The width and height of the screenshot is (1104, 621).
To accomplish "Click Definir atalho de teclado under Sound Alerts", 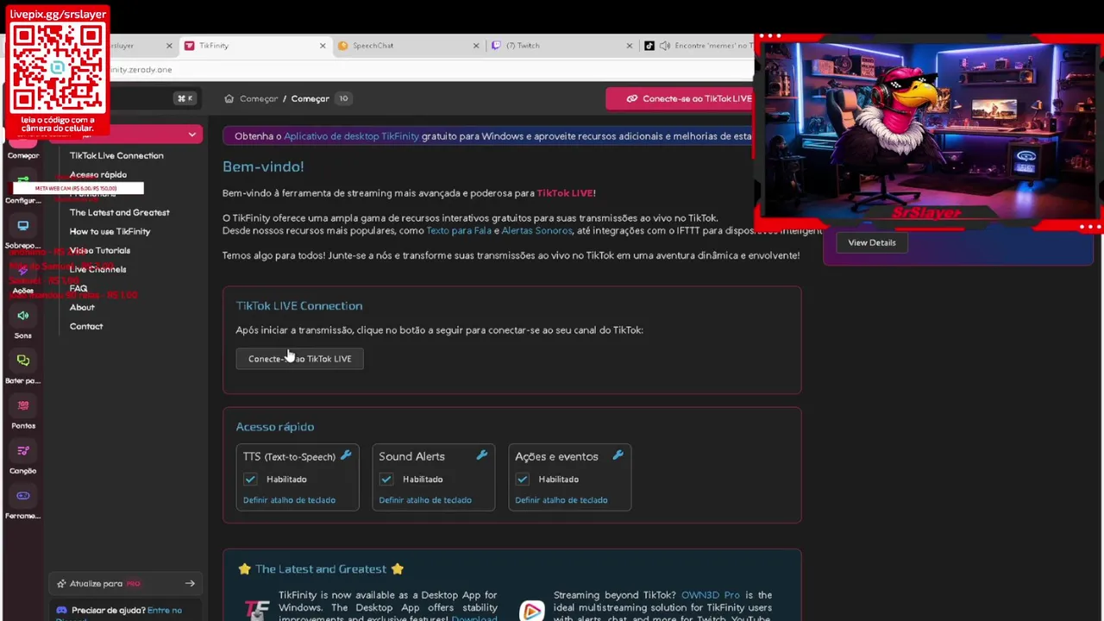I will [425, 500].
